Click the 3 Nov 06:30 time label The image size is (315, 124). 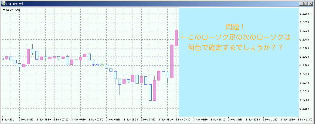[x=26, y=119]
